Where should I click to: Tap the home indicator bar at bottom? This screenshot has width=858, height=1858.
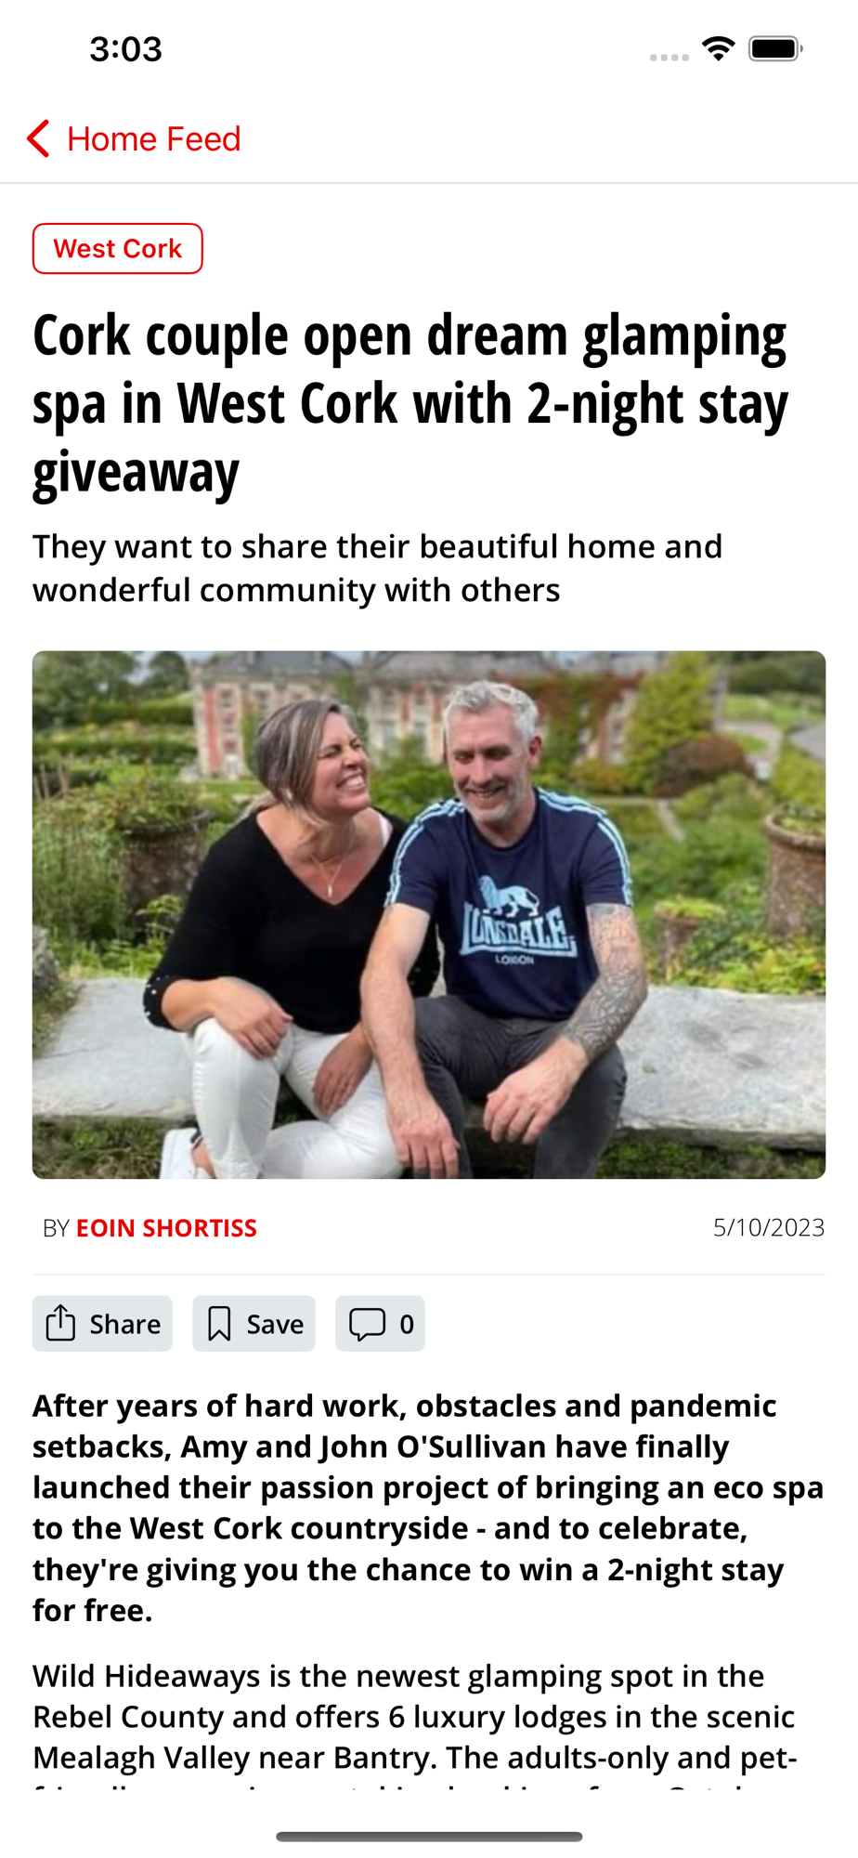[x=429, y=1836]
